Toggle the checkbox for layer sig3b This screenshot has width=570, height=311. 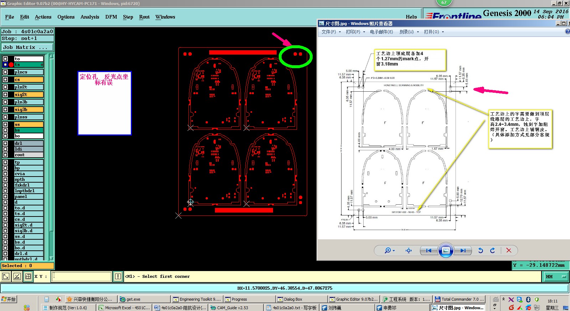tap(5, 109)
